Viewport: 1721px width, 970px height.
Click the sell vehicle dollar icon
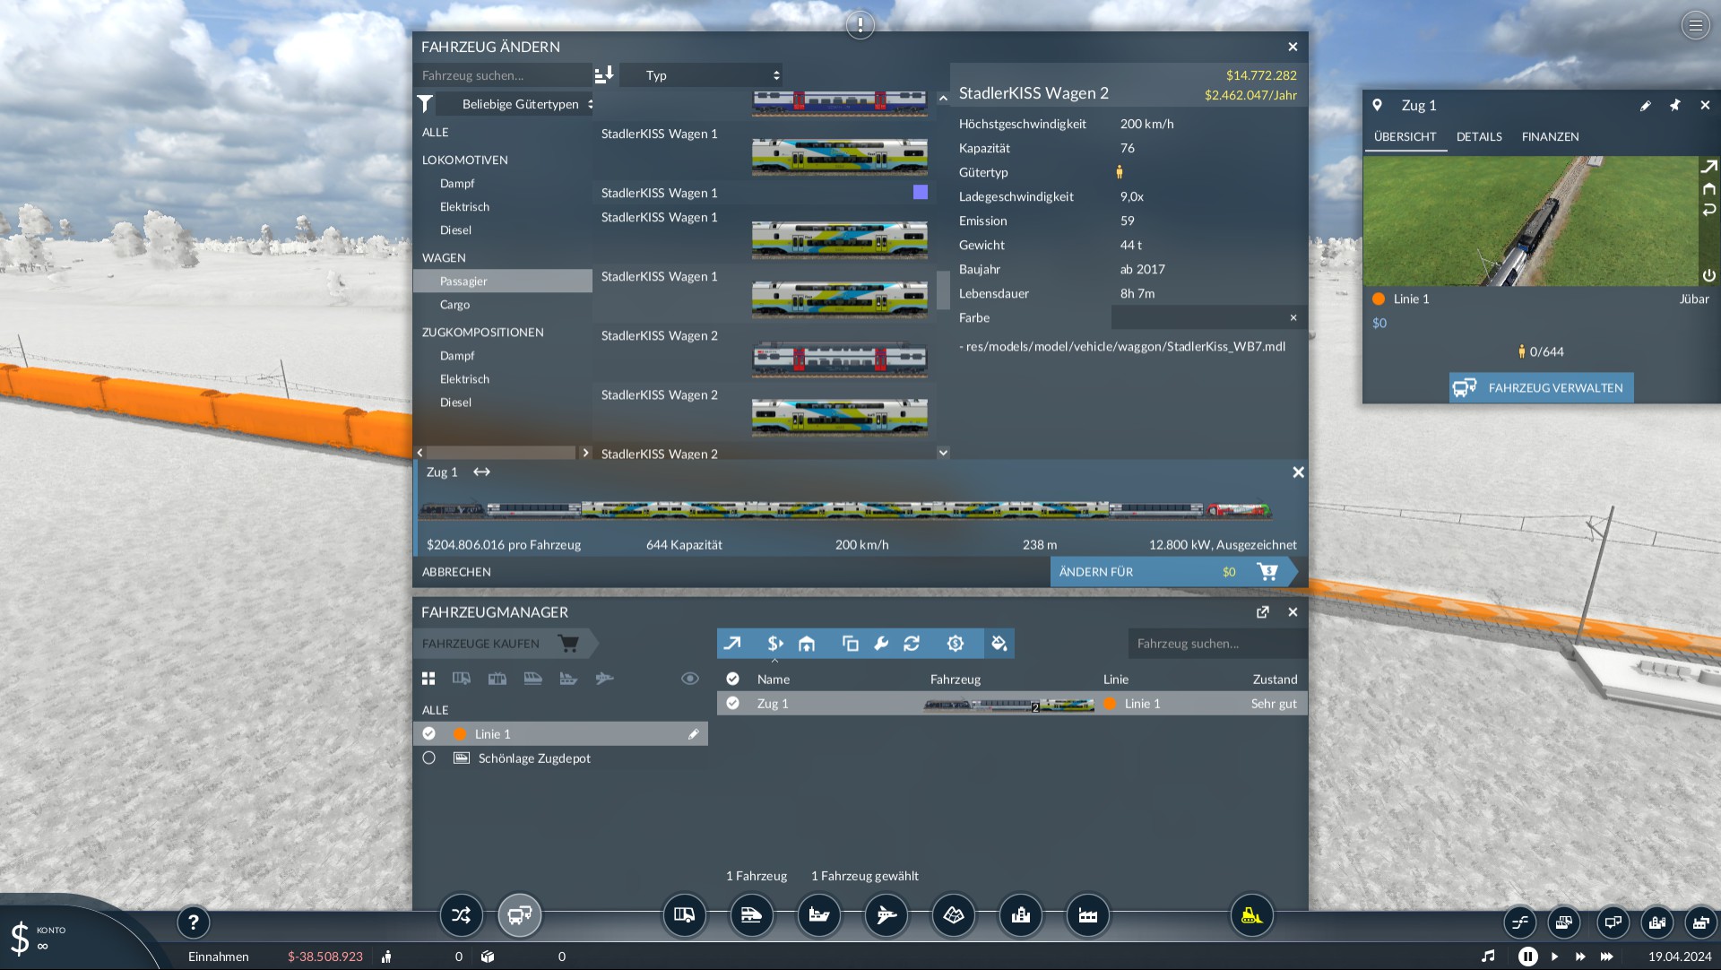tap(775, 644)
